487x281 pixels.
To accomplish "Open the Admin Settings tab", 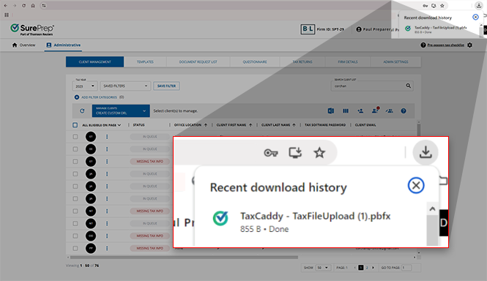I will coord(395,61).
